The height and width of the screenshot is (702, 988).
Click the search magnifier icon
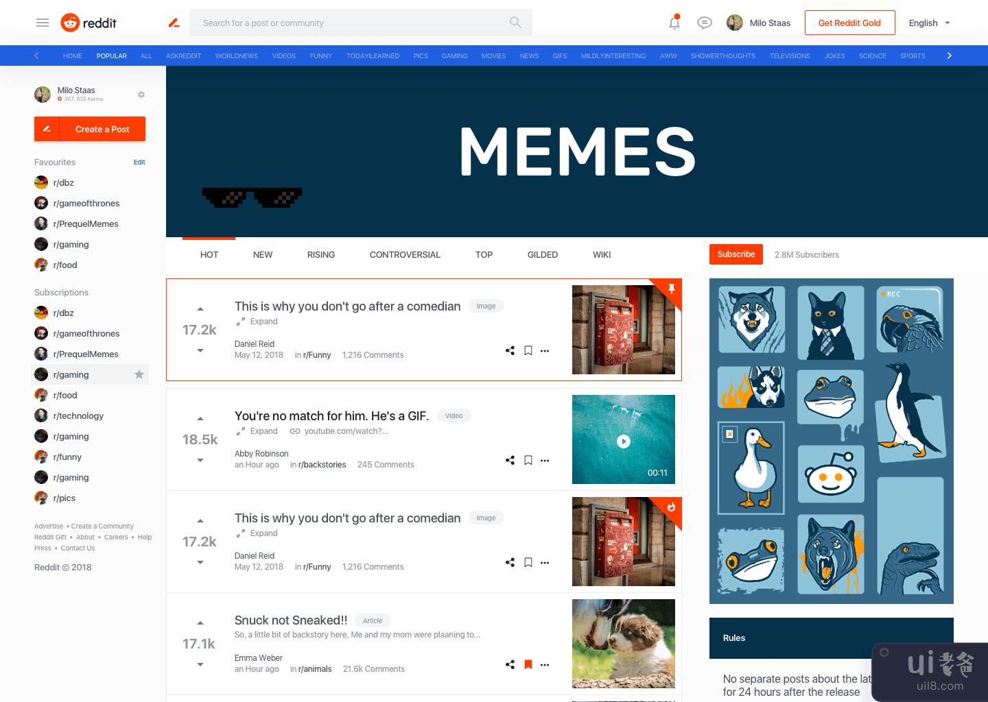click(515, 23)
